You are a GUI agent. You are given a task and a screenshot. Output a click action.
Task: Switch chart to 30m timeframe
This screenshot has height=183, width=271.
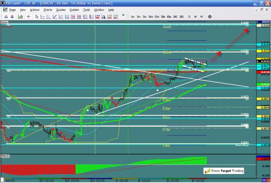pos(163,17)
